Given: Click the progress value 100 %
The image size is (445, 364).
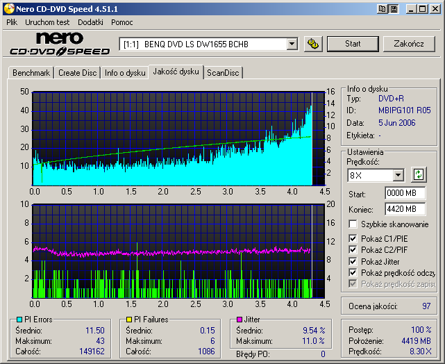Looking at the screenshot, I should [421, 330].
